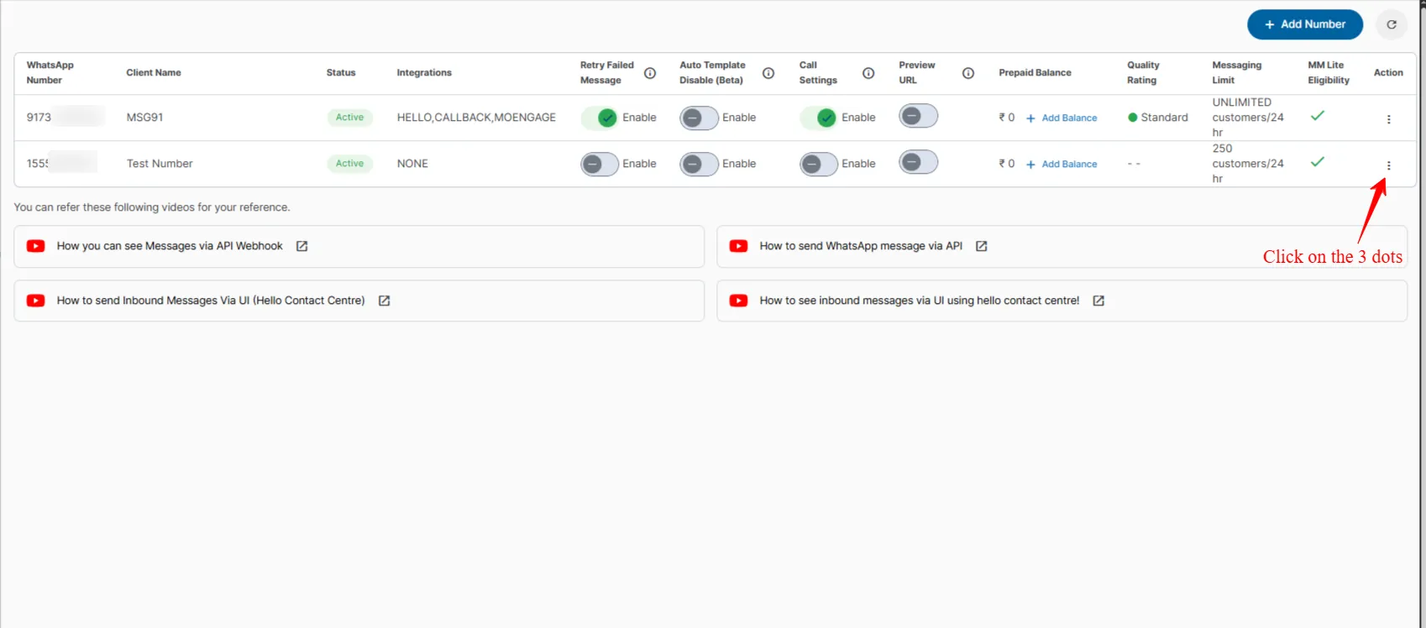The height and width of the screenshot is (628, 1426).
Task: Click the number starting with 9173
Action: pos(65,118)
